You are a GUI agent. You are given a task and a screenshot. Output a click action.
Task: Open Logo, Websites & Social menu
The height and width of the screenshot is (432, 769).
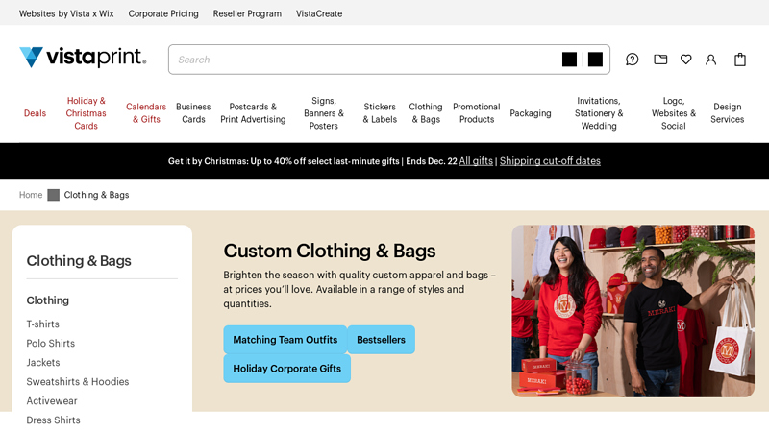click(x=674, y=113)
